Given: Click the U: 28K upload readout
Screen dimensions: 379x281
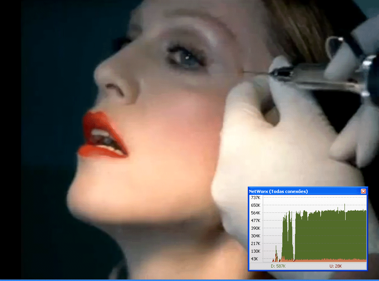Looking at the screenshot, I should [x=336, y=266].
